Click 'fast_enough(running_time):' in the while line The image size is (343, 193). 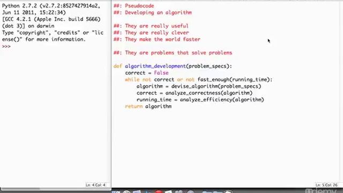(x=235, y=80)
